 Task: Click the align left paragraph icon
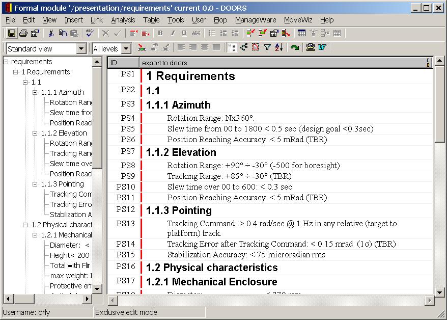181,47
